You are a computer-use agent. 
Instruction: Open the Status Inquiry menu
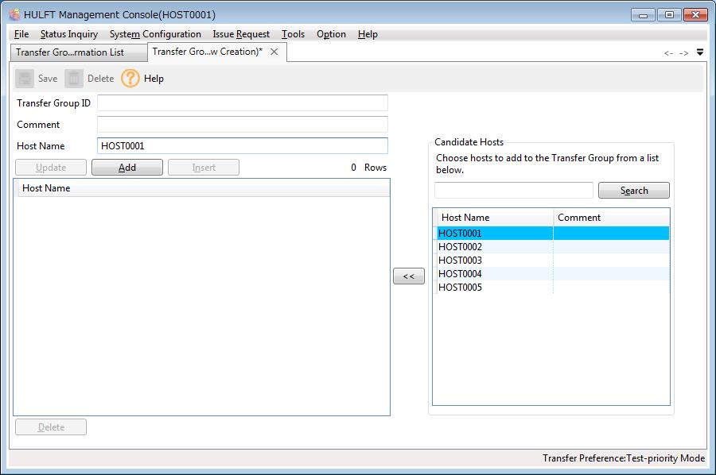point(69,34)
